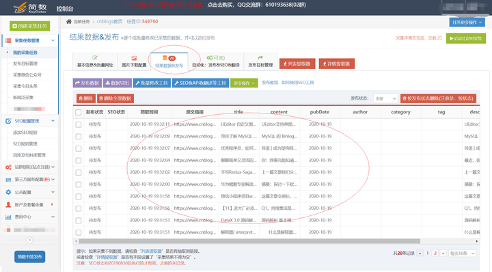492x272 pixels.
Task: Collapse sidebar with the round arrow icon
Action: point(30,240)
